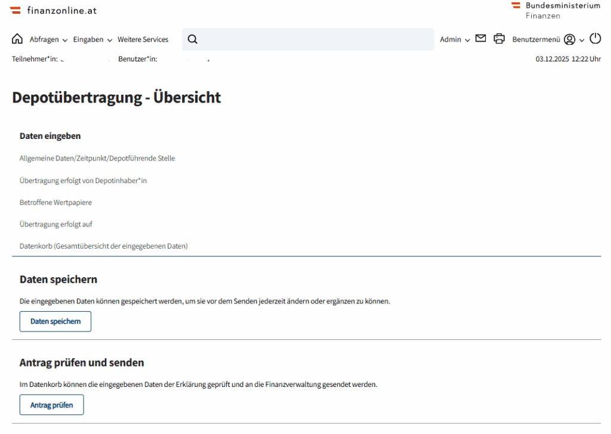Image resolution: width=611 pixels, height=434 pixels.
Task: Open the mail envelope icon
Action: (x=481, y=39)
